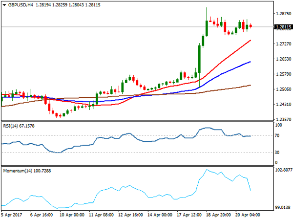Screen dimensions: 293x220
Task: Click the 14 Apr 00:00 time label
Action: click(x=160, y=215)
